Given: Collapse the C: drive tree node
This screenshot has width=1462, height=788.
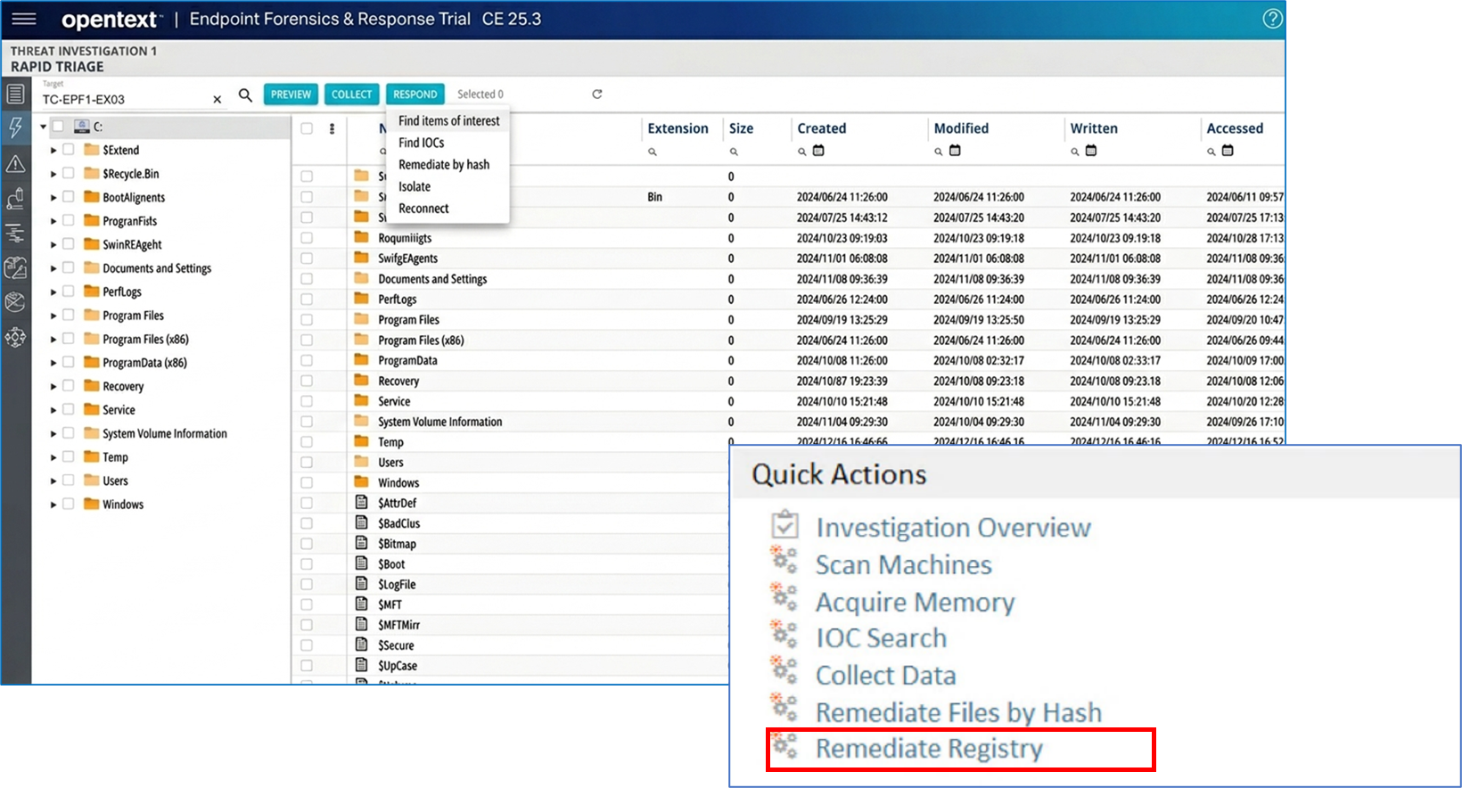Looking at the screenshot, I should coord(43,127).
